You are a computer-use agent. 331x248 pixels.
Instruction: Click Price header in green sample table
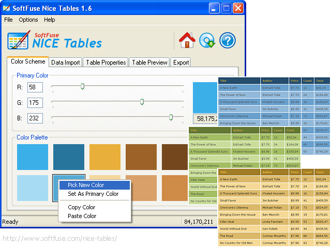click(265, 130)
